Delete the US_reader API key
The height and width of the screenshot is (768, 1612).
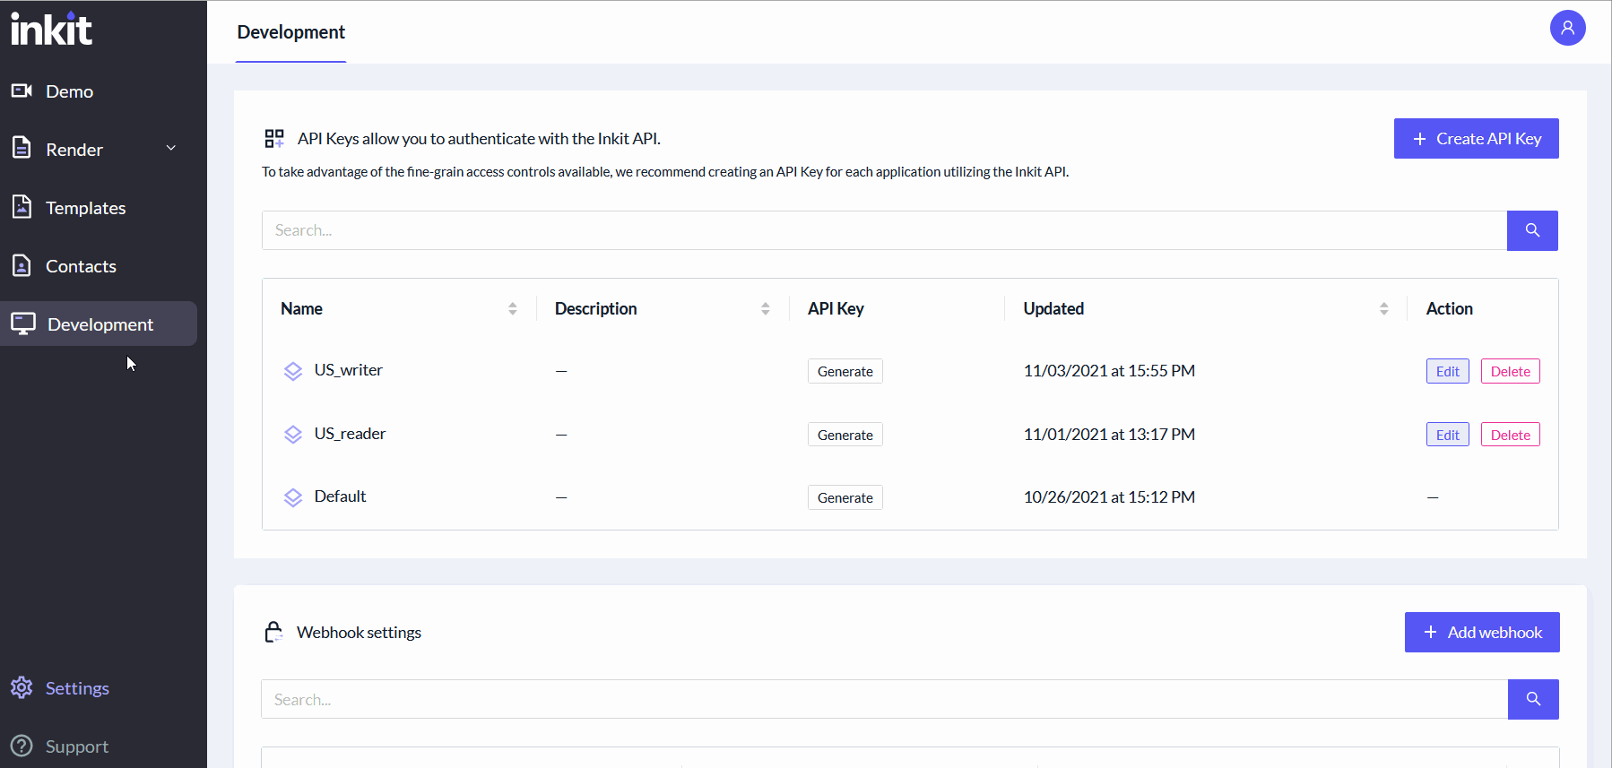[x=1510, y=435]
